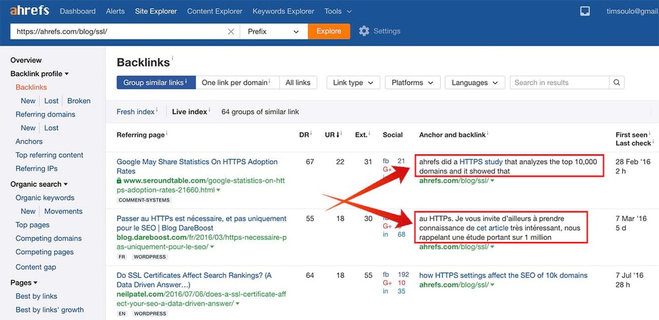Open Competing domains in sidebar

pos(49,238)
